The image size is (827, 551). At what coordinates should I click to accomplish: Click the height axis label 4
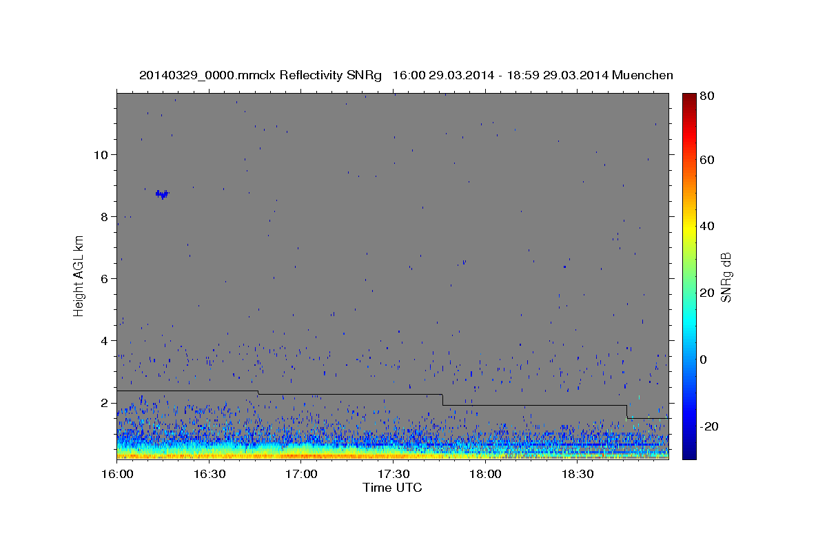coord(105,341)
